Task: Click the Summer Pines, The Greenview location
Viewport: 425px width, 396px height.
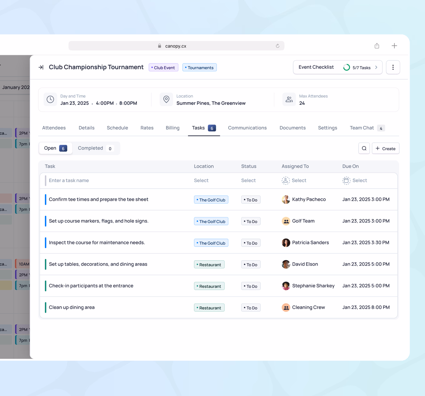Action: (211, 103)
